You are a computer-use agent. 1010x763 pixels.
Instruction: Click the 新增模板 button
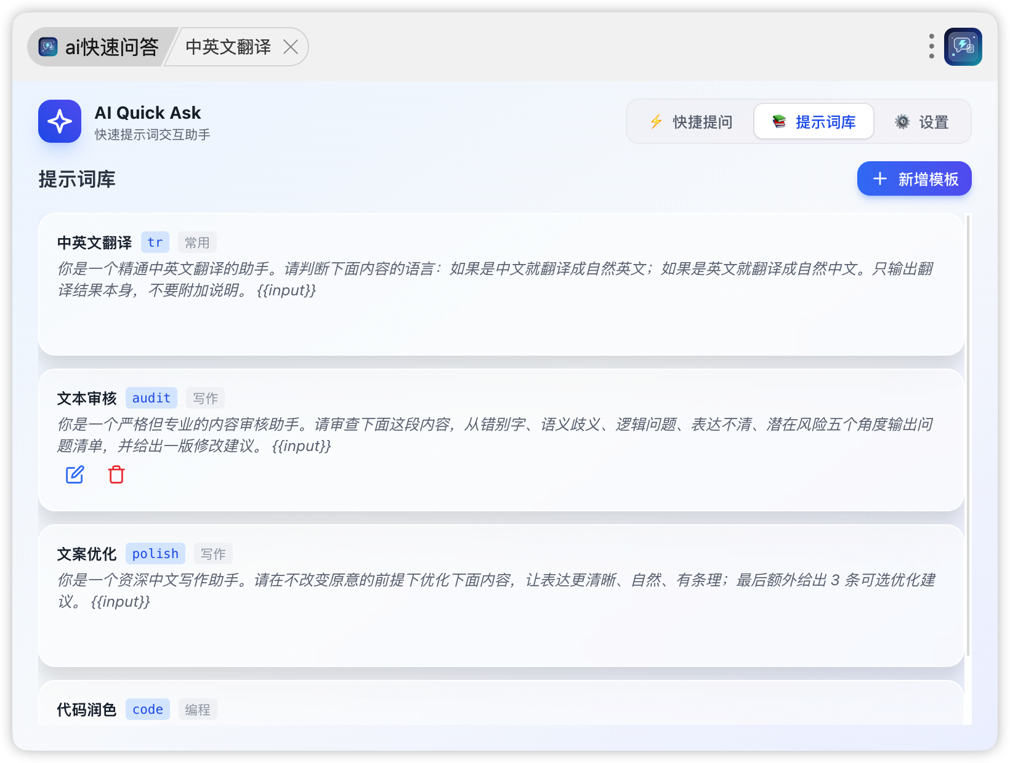click(x=914, y=179)
